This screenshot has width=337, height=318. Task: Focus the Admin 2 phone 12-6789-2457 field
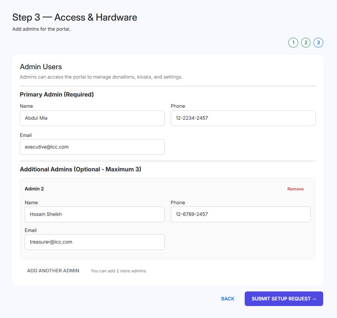point(241,214)
